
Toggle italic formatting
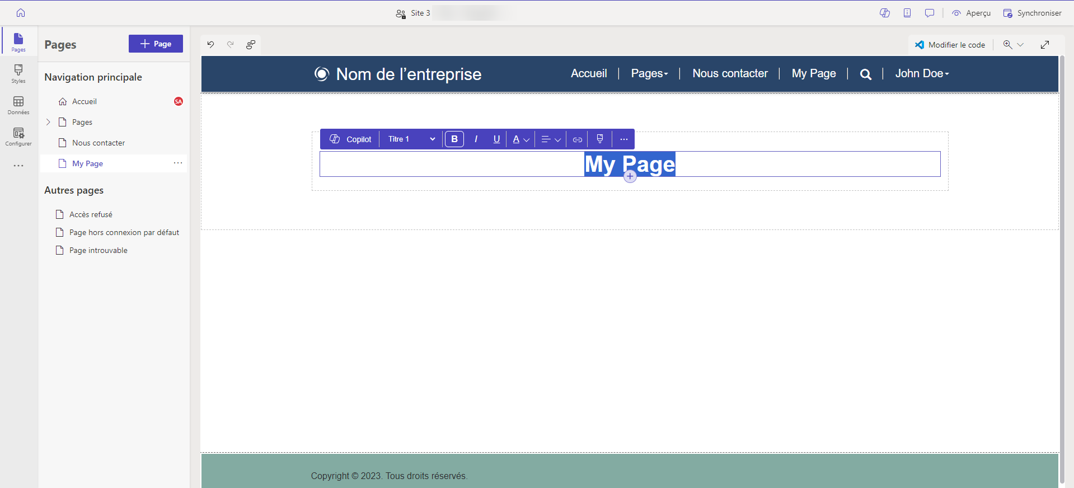pos(476,139)
